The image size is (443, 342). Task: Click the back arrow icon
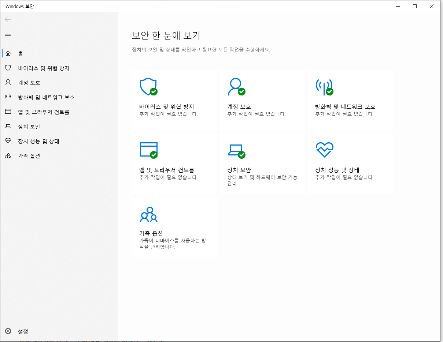coord(8,19)
